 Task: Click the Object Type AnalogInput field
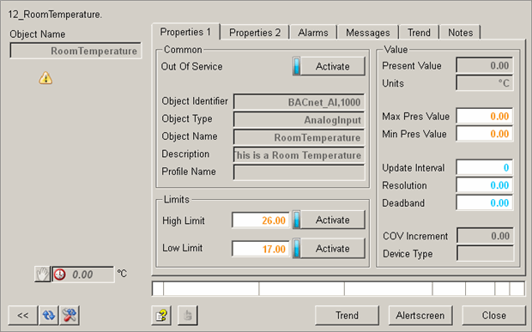(299, 120)
